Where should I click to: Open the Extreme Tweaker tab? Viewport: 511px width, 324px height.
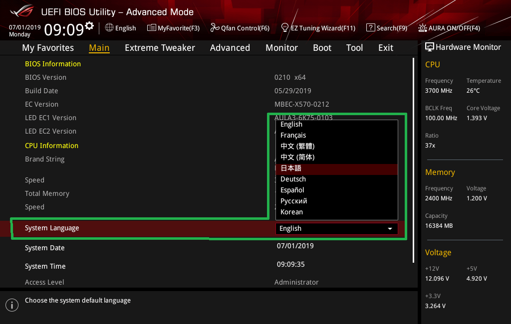click(x=160, y=48)
